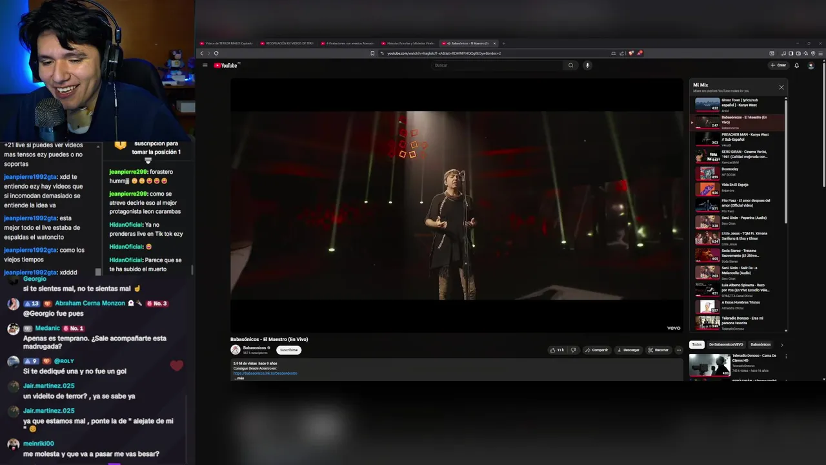The height and width of the screenshot is (465, 826).
Task: Click the 'Mi Mix' playlist heading
Action: click(700, 85)
